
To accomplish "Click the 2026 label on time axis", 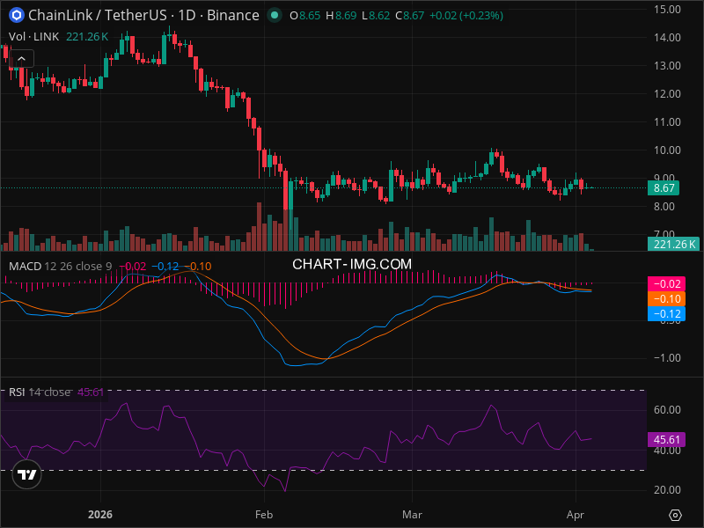I will click(100, 515).
